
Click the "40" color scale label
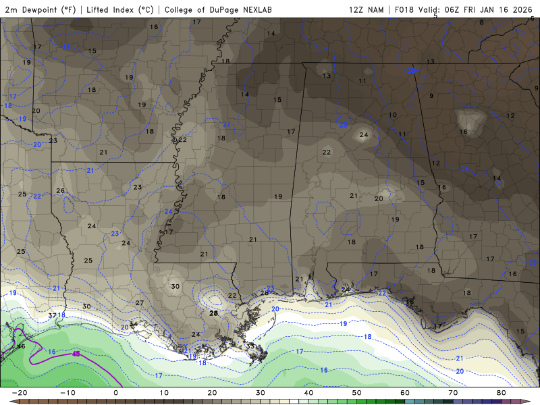[x=308, y=393]
